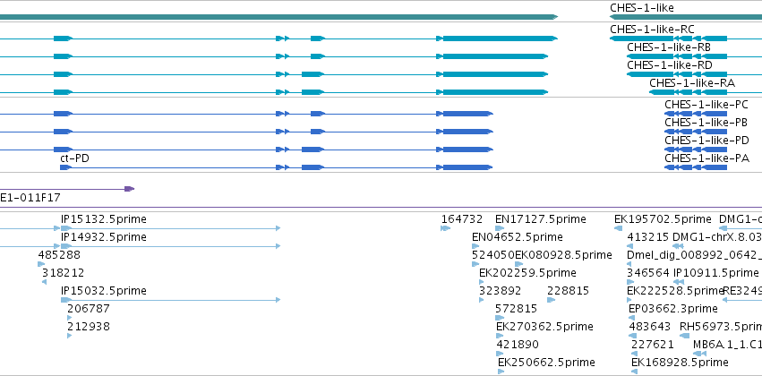762x376 pixels.
Task: Select the EK202259.5prime EST
Action: (x=527, y=273)
